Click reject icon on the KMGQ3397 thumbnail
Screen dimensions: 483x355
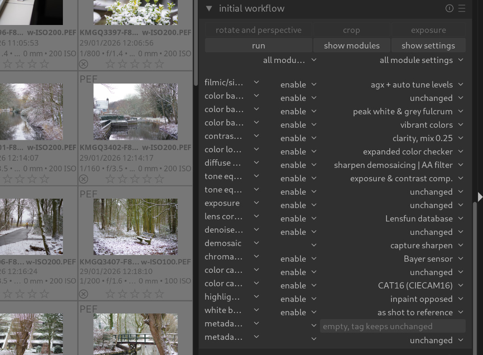pos(83,64)
